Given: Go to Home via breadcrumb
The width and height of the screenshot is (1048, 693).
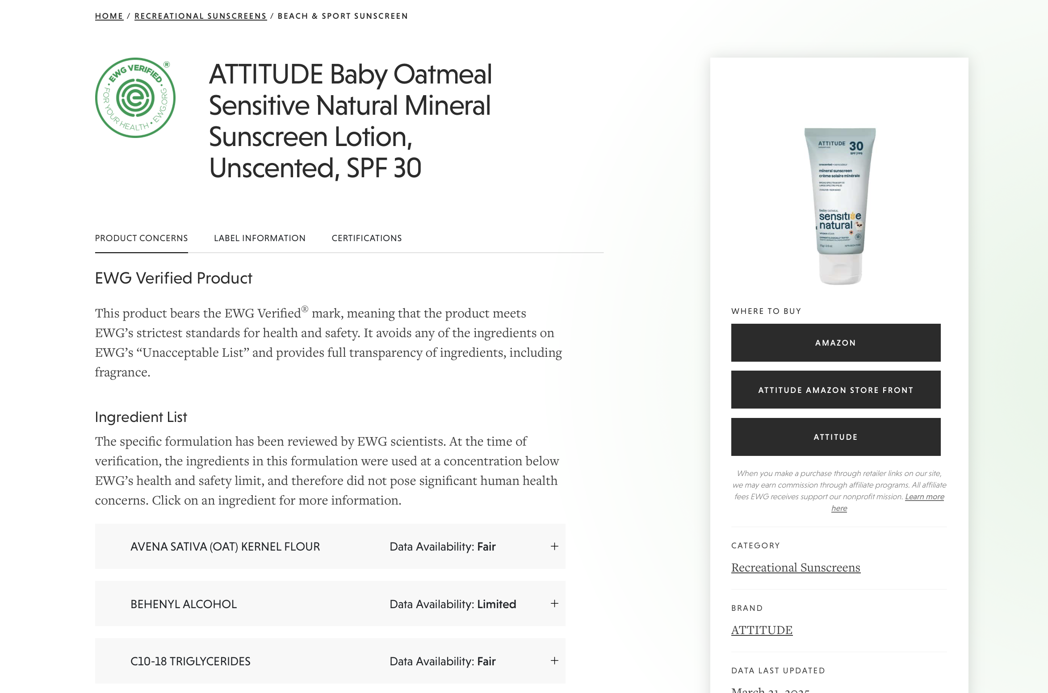Looking at the screenshot, I should click(x=109, y=16).
